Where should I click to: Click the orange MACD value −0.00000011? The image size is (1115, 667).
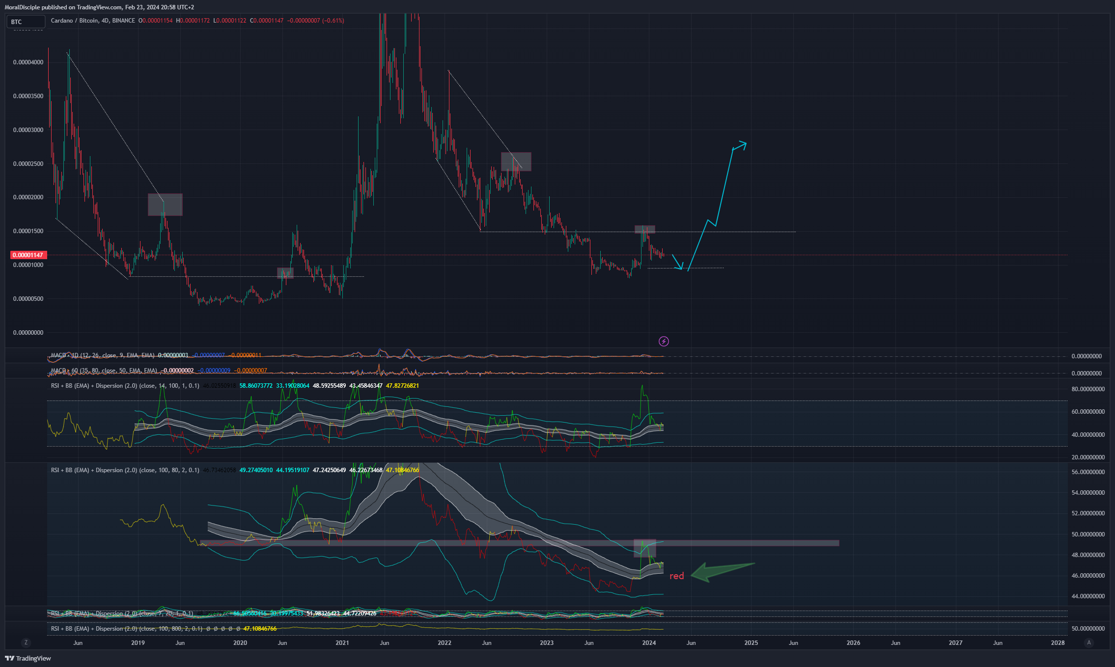coord(245,355)
